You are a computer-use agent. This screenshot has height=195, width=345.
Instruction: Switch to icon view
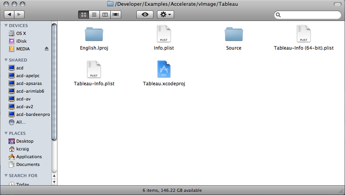pyautogui.click(x=84, y=15)
